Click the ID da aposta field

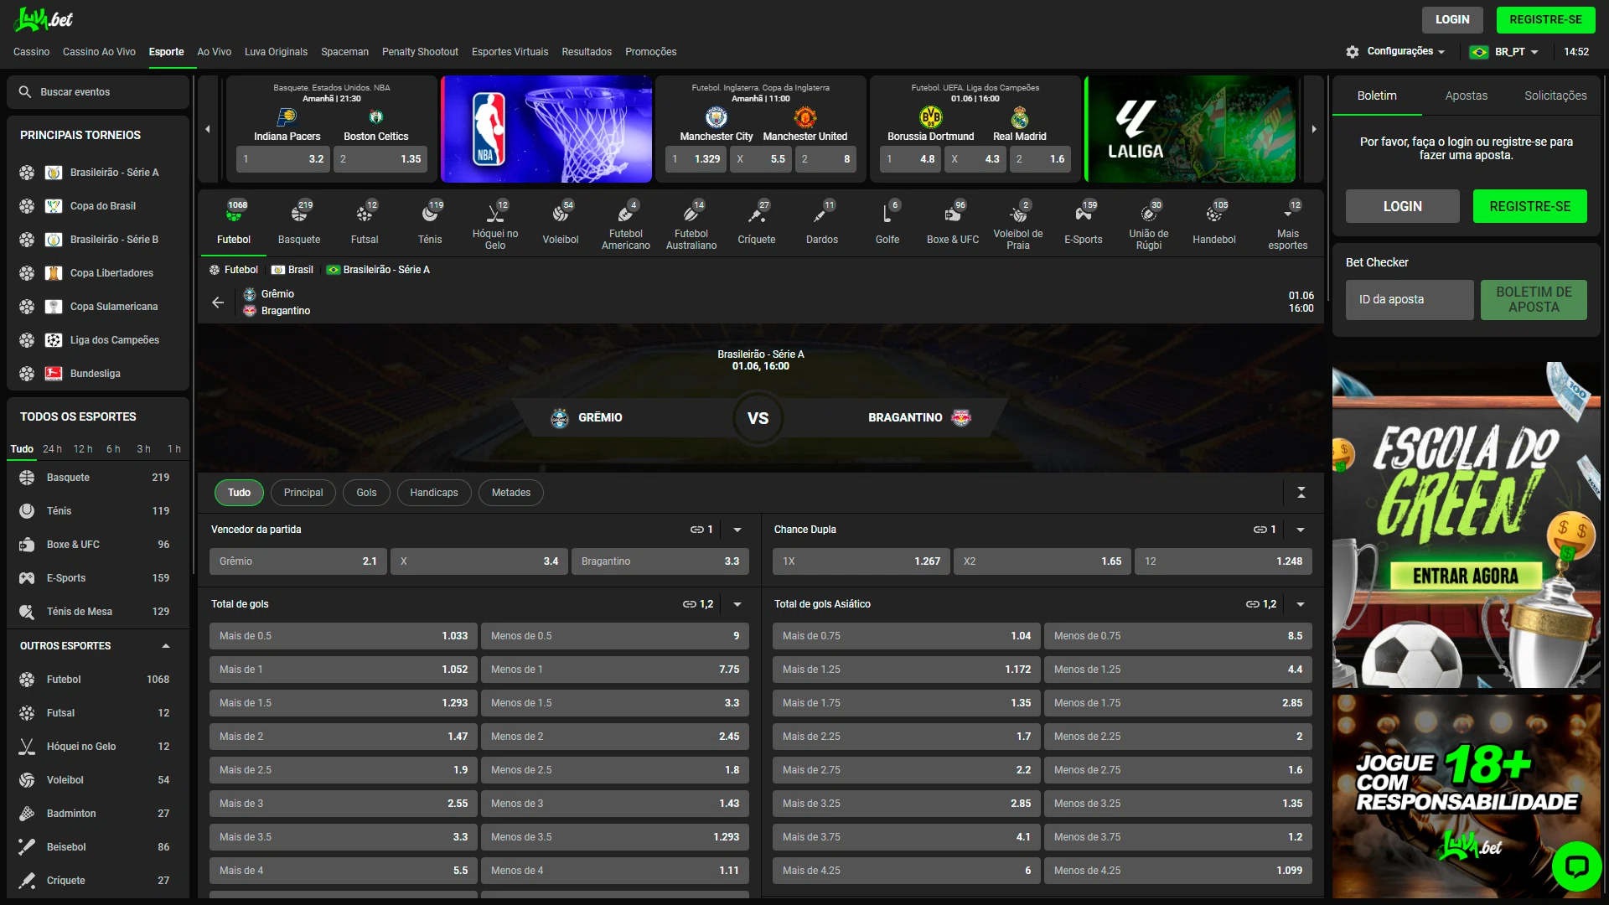(x=1409, y=300)
